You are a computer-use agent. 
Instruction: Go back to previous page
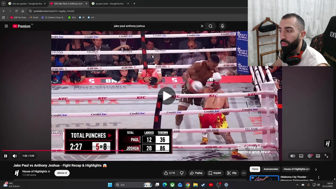coord(4,11)
